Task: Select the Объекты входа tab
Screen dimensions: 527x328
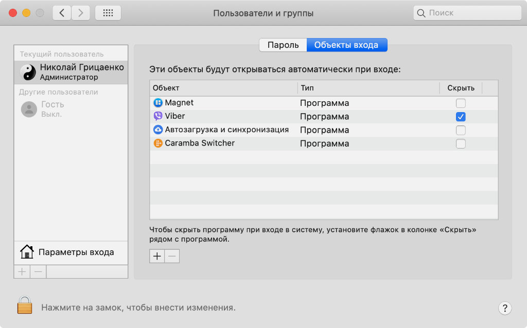Action: (x=346, y=45)
